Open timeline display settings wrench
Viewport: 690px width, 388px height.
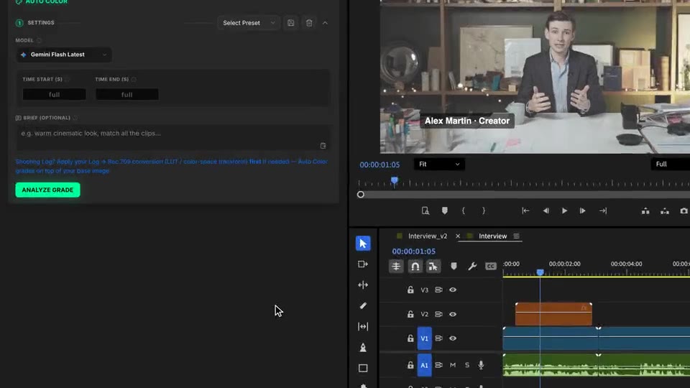pos(472,266)
